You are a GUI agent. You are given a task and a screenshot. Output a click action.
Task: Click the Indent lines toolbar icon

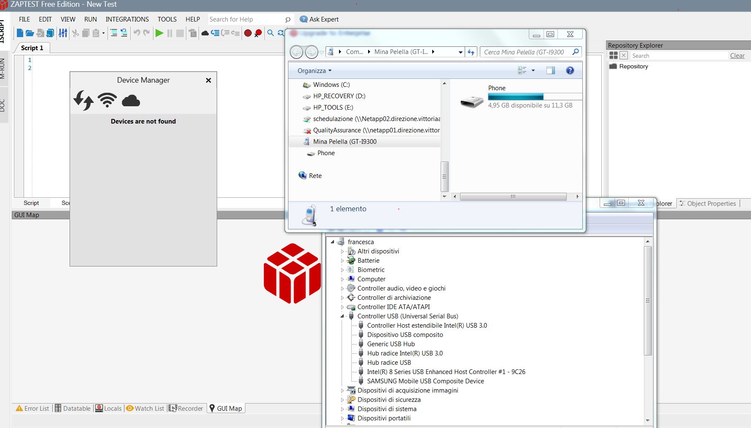tap(114, 33)
